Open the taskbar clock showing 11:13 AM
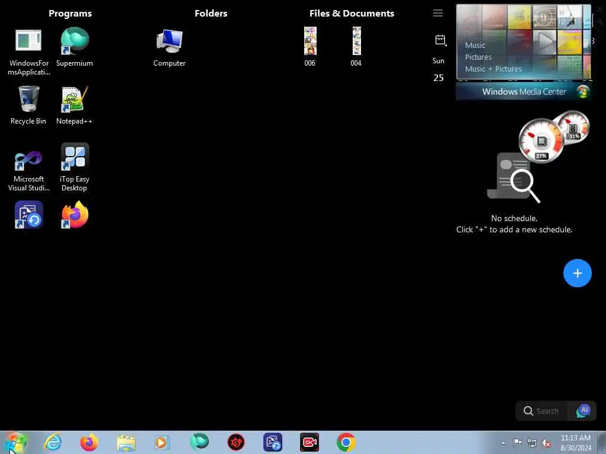 (575, 443)
